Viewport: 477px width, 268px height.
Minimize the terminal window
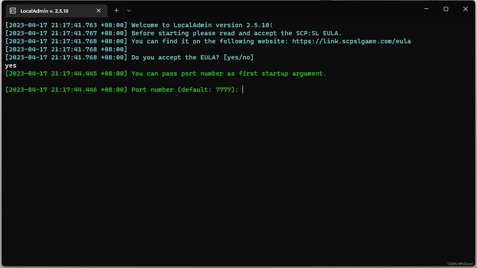click(426, 9)
